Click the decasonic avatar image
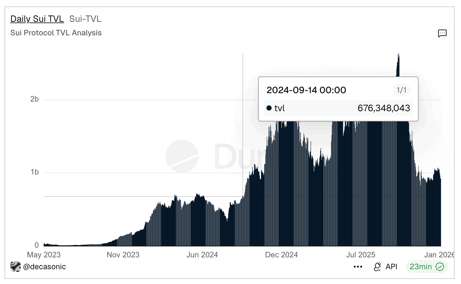The width and height of the screenshot is (461, 284). 15,267
